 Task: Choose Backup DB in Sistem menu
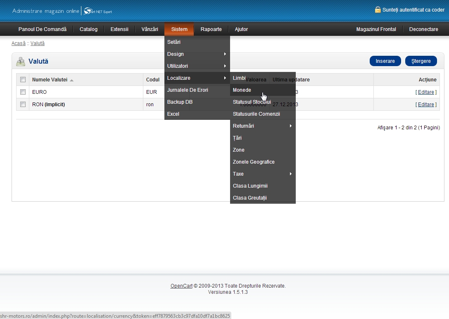180,102
